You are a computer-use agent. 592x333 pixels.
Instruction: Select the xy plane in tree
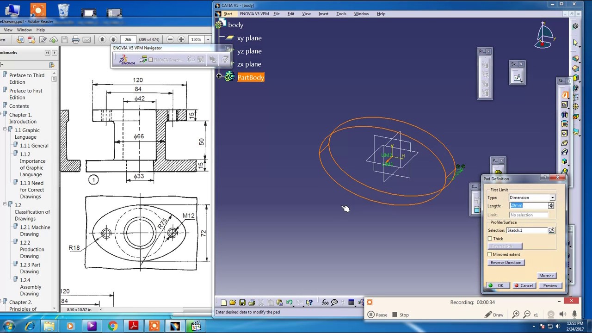coord(249,38)
